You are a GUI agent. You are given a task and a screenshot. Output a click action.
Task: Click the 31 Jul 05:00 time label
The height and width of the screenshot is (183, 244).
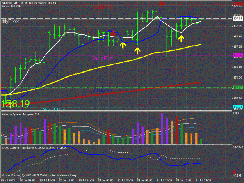point(125,180)
